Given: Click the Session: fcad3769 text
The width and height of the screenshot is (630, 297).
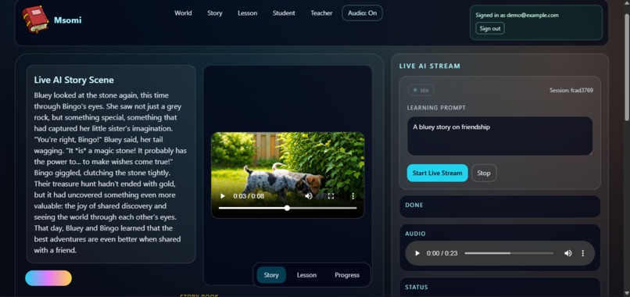Looking at the screenshot, I should pyautogui.click(x=571, y=90).
